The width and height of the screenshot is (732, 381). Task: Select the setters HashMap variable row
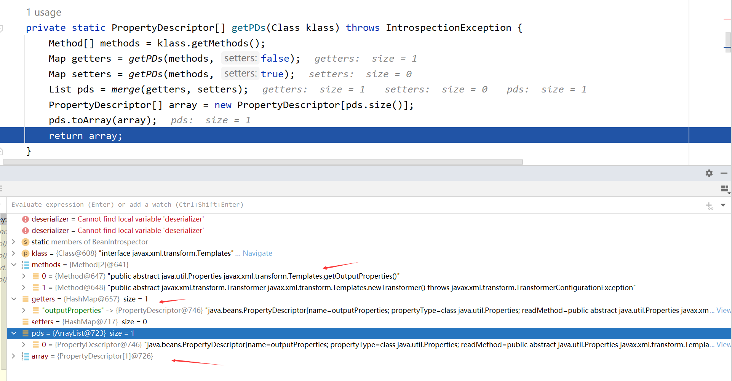[x=369, y=322]
